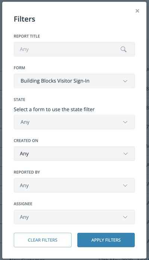
Task: Click the Assignee field label
Action: tap(23, 204)
